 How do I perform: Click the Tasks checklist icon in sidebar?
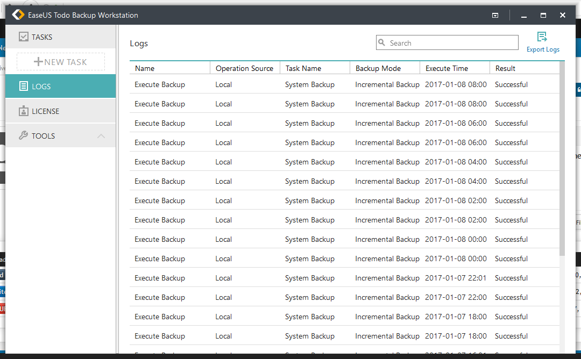click(23, 37)
